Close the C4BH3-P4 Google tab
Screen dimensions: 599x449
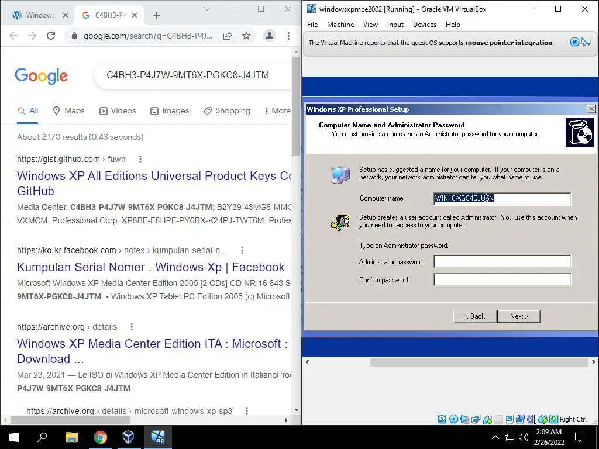pyautogui.click(x=135, y=15)
